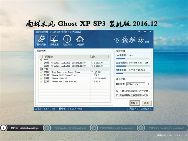Open the title bar dropdown menu arrow

(139, 31)
